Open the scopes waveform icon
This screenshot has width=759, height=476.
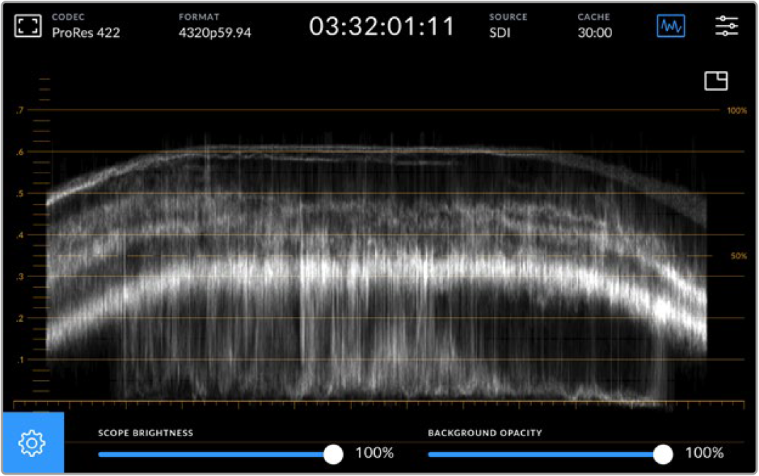(x=670, y=26)
